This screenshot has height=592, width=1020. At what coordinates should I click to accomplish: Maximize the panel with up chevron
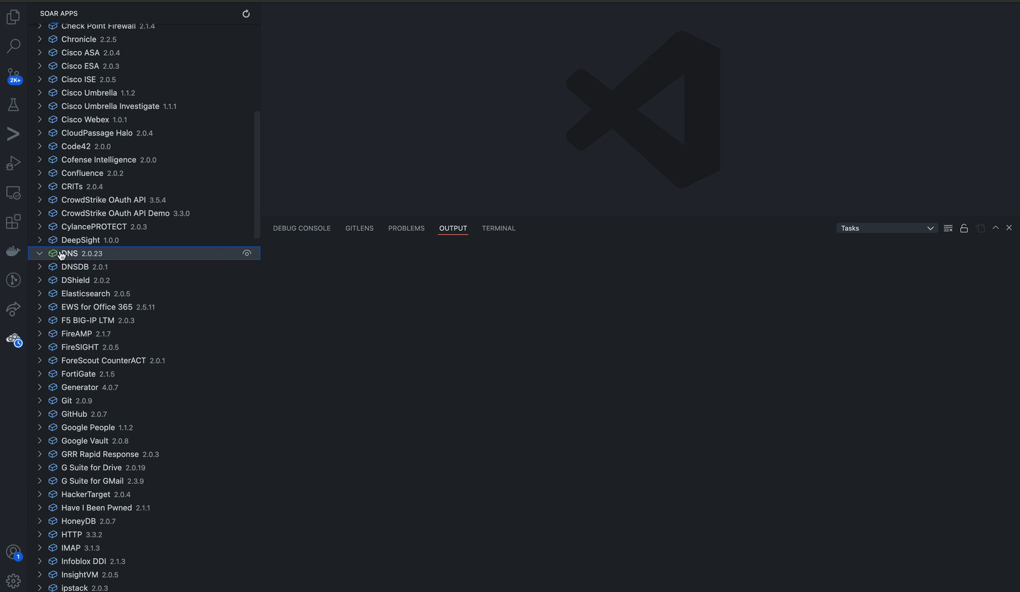pyautogui.click(x=995, y=228)
